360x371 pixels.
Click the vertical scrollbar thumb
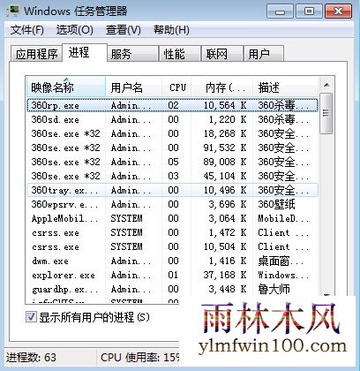click(x=326, y=113)
